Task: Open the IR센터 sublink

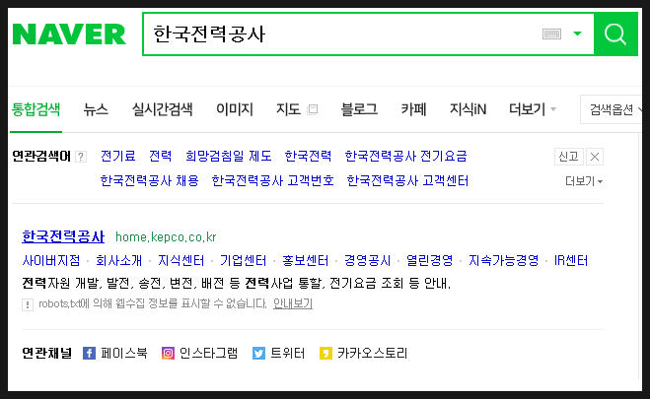Action: coord(571,260)
